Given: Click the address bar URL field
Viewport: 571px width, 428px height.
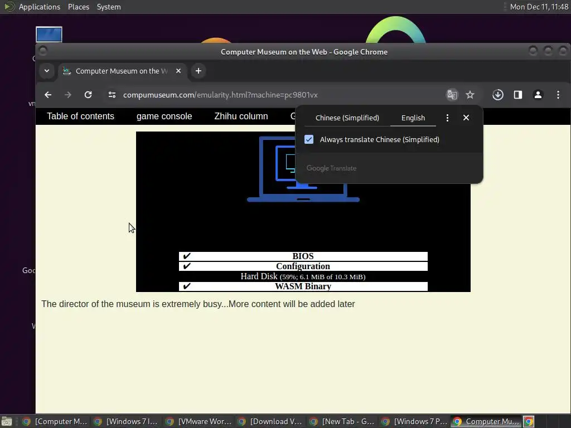Looking at the screenshot, I should 220,95.
